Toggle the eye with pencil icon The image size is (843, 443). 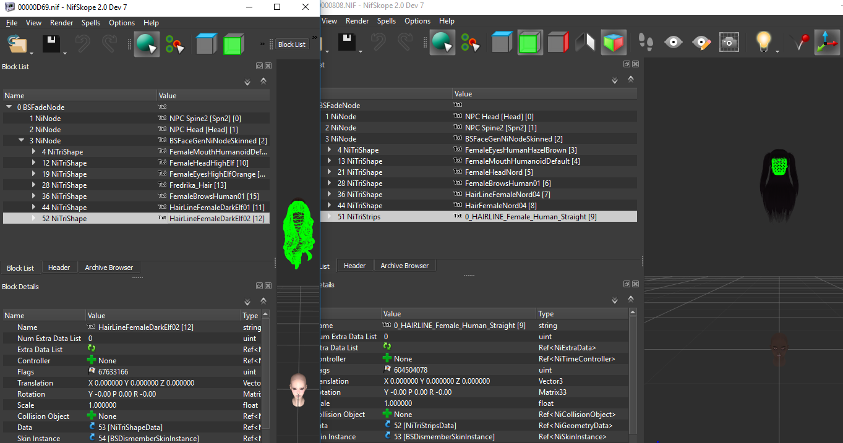click(701, 42)
